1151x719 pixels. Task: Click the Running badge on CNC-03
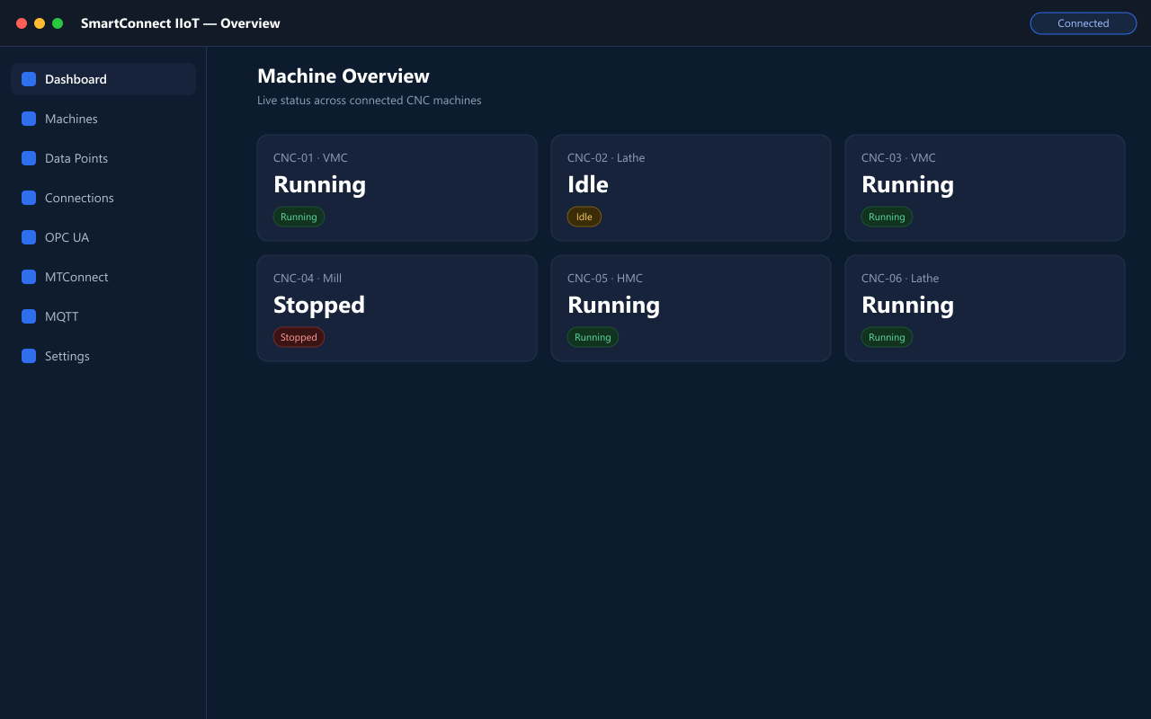[x=887, y=217]
